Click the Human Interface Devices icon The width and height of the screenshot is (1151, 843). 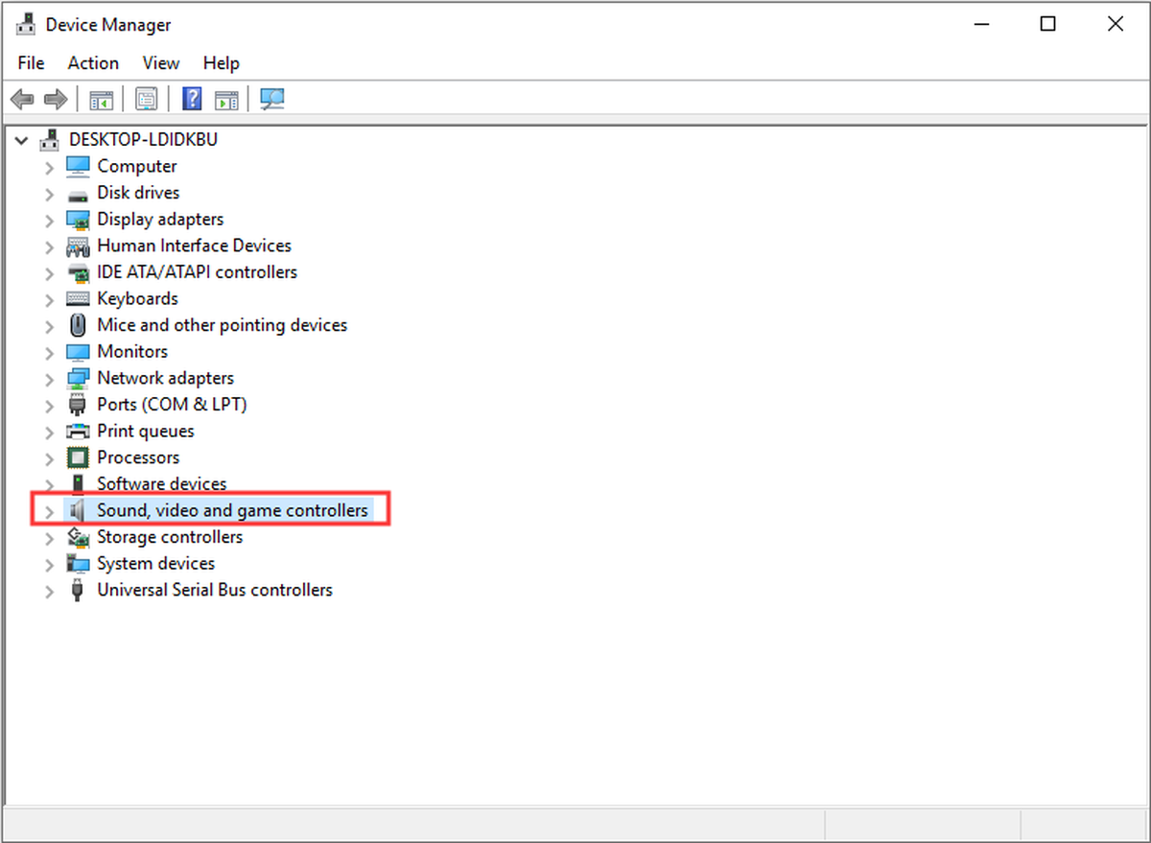tap(78, 246)
